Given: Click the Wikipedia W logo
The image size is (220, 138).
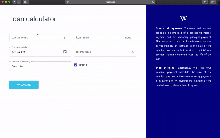Looking at the screenshot, I should [183, 18].
